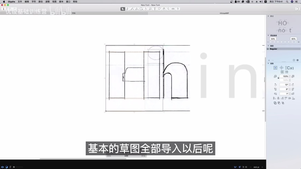This screenshot has width=301, height=169.
Task: Open the 编辑 menu
Action: coord(27,1)
